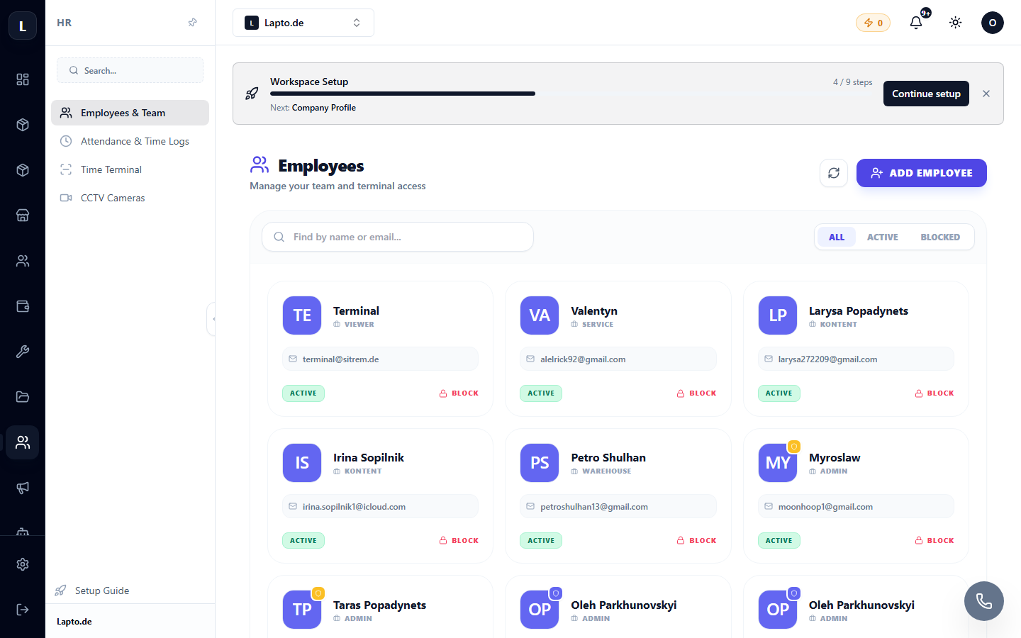Open the notifications bell

[x=916, y=23]
